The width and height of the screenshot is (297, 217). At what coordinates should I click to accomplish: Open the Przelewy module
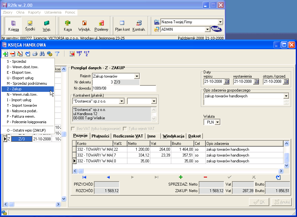[x=101, y=26]
